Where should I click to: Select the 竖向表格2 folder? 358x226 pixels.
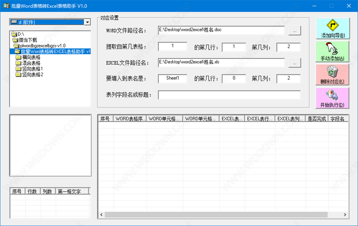(29, 75)
